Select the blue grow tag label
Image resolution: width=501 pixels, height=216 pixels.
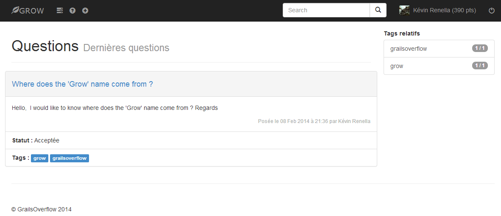coord(39,159)
